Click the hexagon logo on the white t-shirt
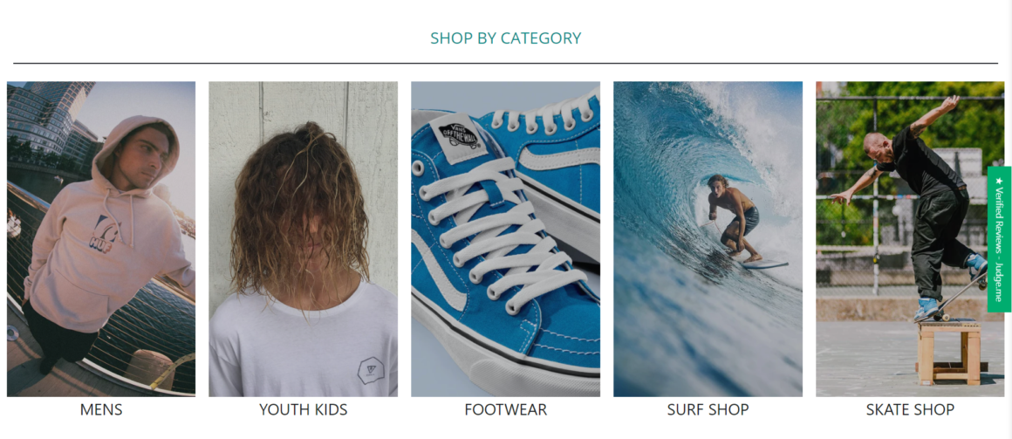Viewport: 1012px width, 439px height. 371,371
